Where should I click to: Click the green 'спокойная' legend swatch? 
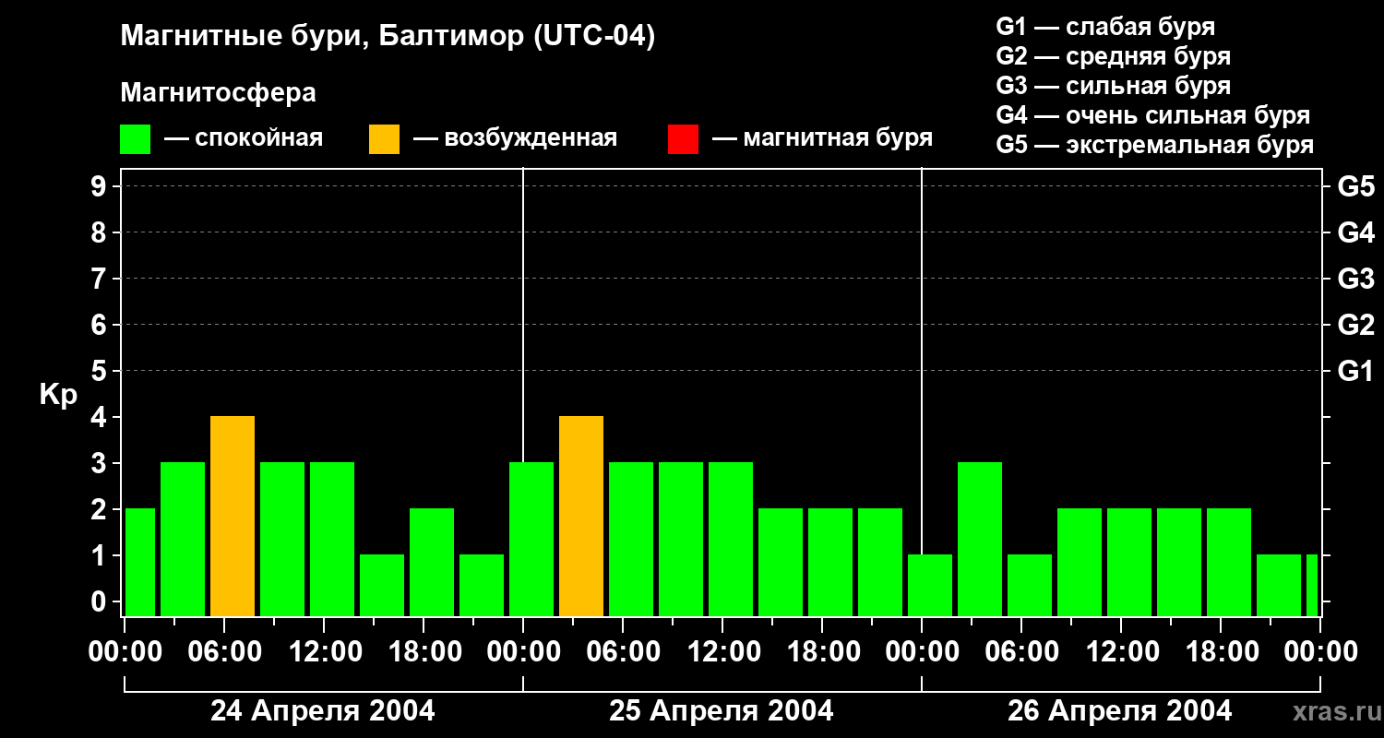point(136,139)
